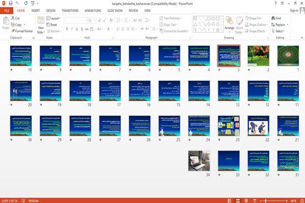Click the Sign in link
The image size is (305, 203).
[x=294, y=11]
